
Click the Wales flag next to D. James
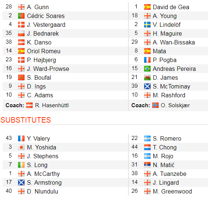click(147, 77)
